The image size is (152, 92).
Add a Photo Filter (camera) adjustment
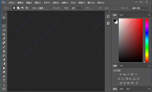pyautogui.click(x=130, y=79)
